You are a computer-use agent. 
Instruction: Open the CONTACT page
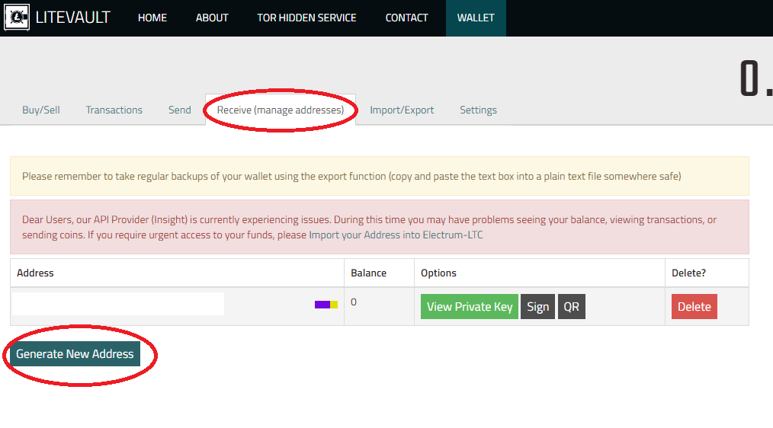407,18
